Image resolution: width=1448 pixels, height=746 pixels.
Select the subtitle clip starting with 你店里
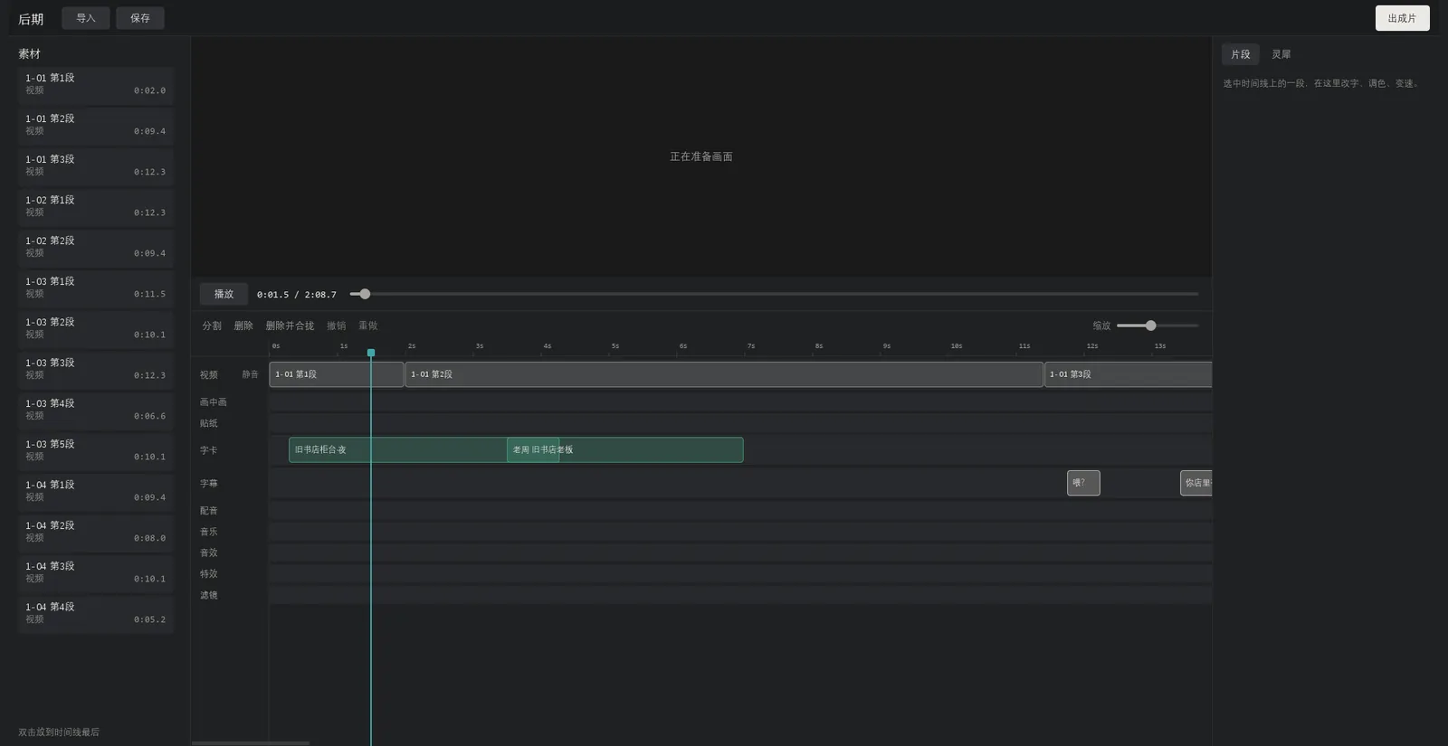[1196, 483]
